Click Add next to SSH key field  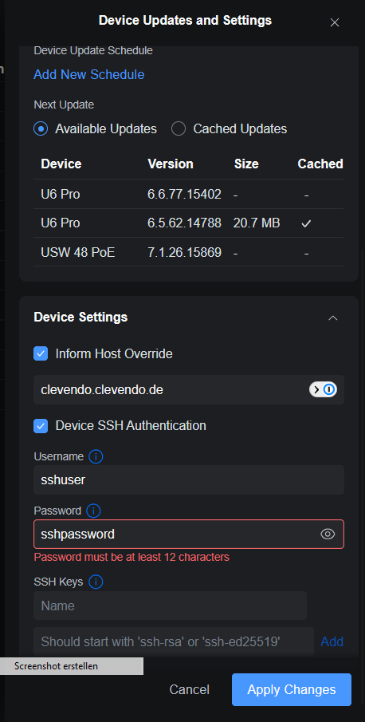coord(332,641)
